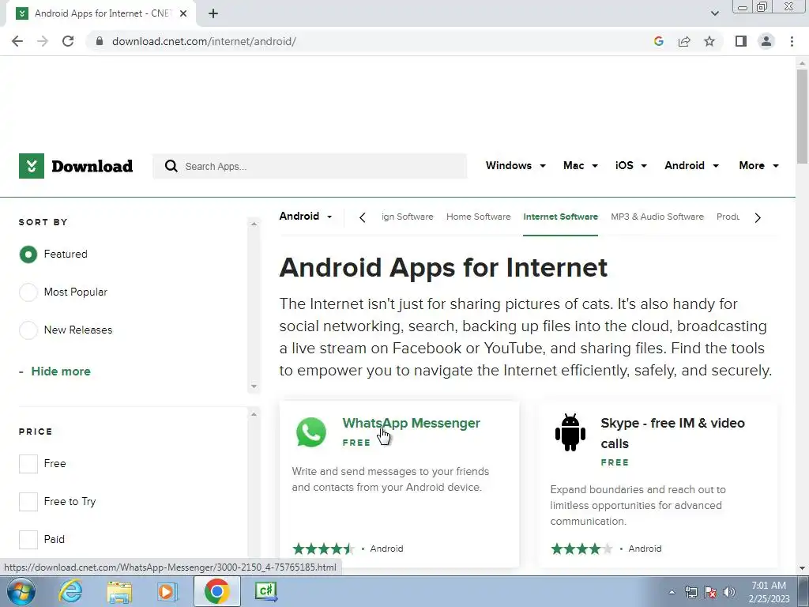
Task: Toggle the browser side panel icon
Action: (741, 41)
